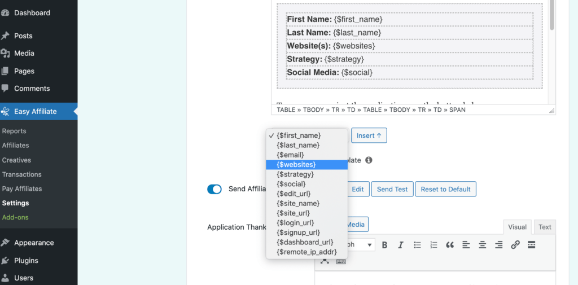Apply blockquote formatting
The image size is (578, 285).
[x=450, y=245]
